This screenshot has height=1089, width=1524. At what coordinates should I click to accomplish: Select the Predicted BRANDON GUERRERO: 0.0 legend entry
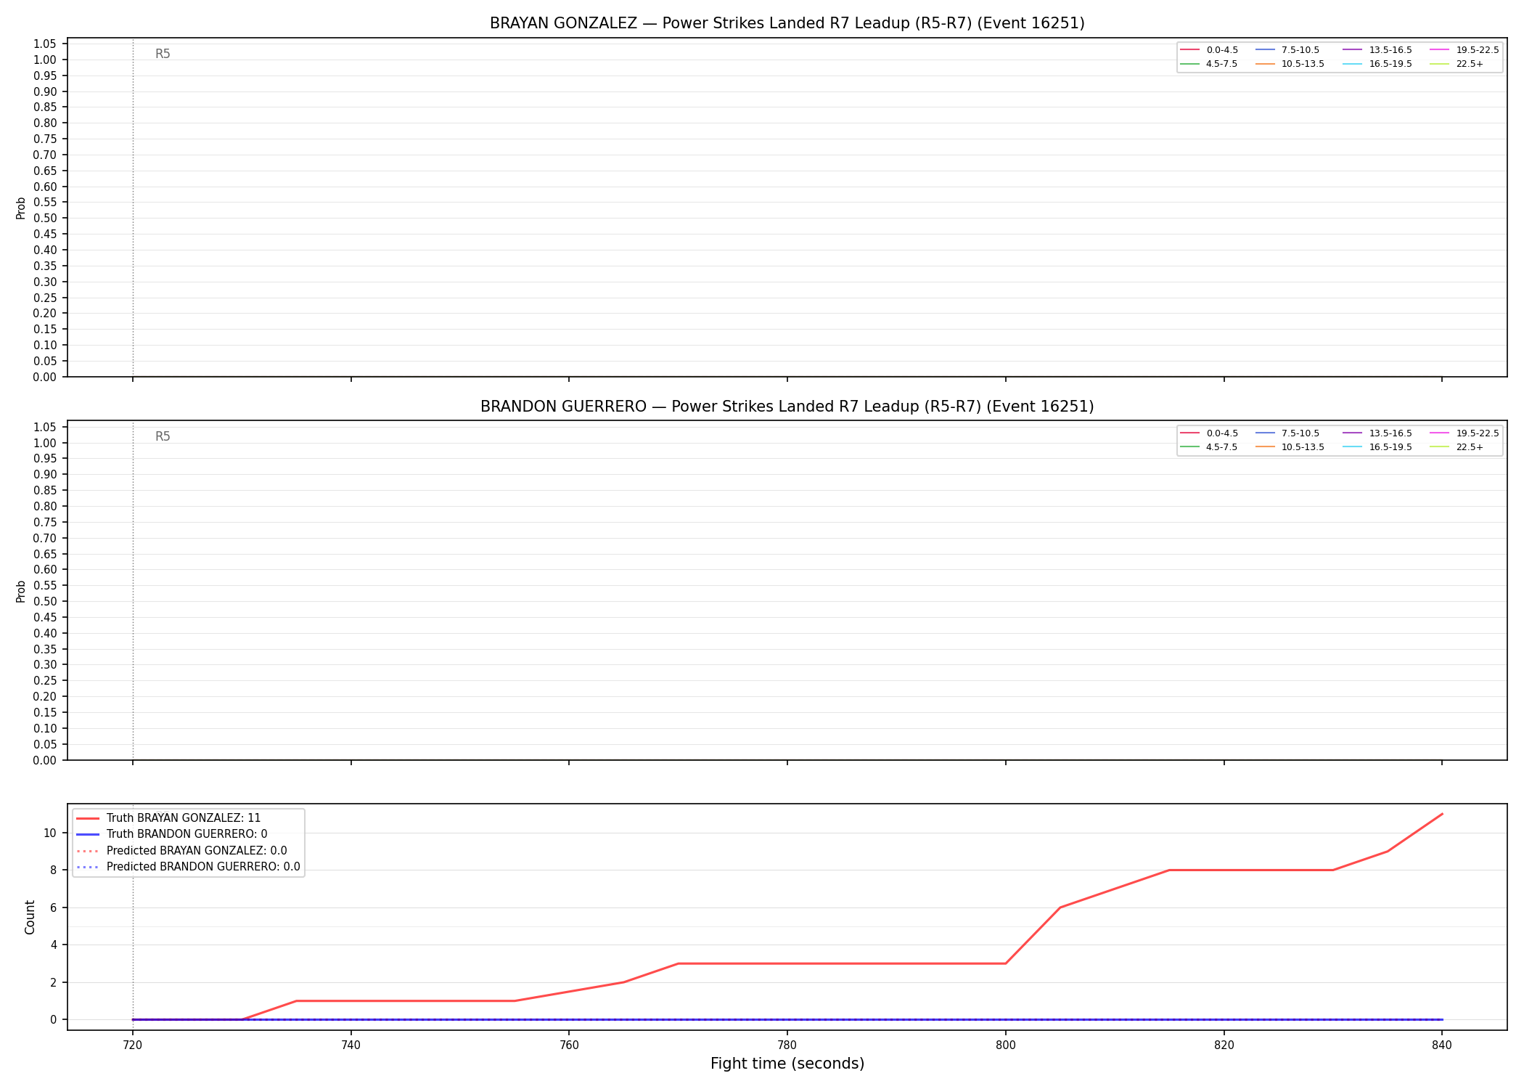point(188,867)
